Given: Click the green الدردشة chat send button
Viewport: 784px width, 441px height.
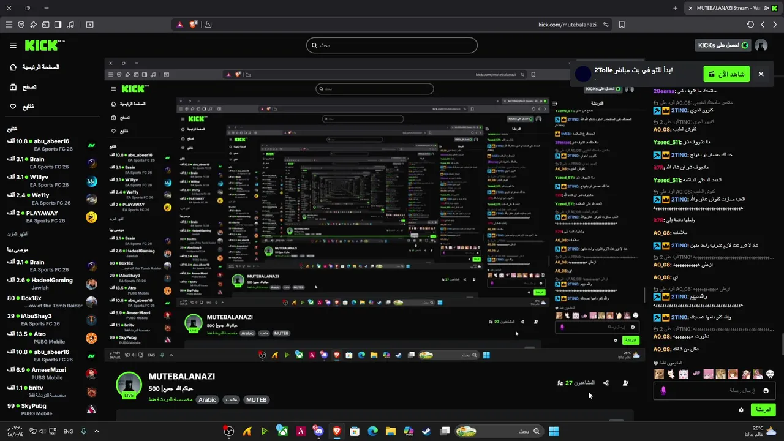Looking at the screenshot, I should point(763,410).
